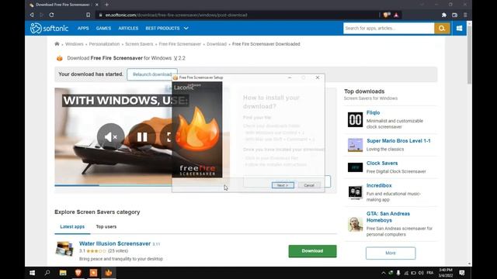Image resolution: width=497 pixels, height=279 pixels.
Task: Open Fliqlo app icon
Action: (355, 119)
